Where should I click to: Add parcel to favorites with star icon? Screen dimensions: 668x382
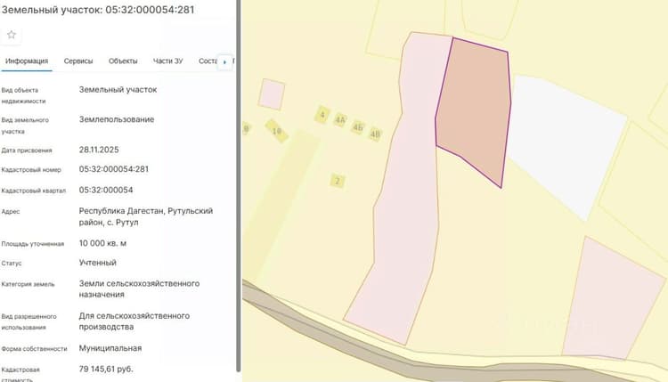click(12, 35)
